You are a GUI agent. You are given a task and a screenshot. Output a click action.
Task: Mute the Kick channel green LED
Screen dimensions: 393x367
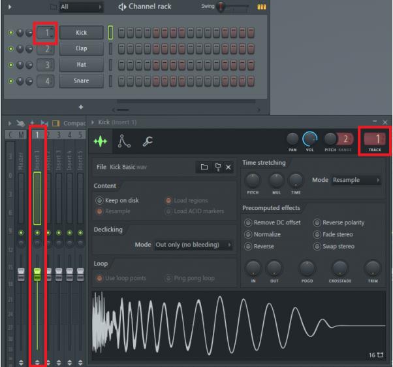(11, 33)
